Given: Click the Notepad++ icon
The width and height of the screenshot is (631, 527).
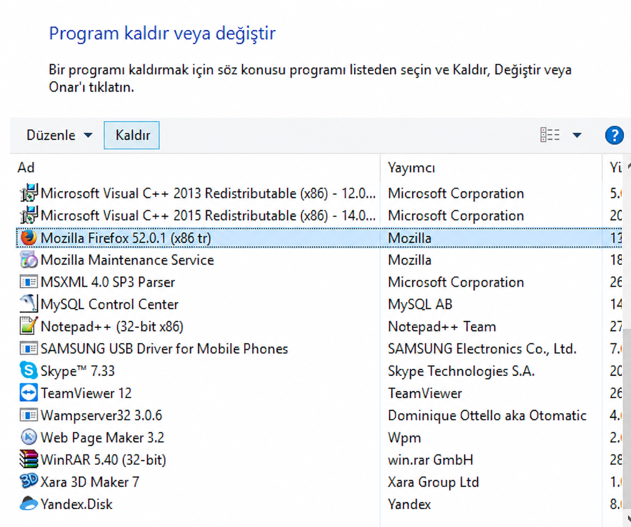Looking at the screenshot, I should [28, 326].
